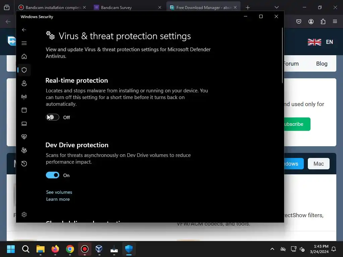The image size is (343, 257).
Task: Close the Bandicam Survey tab
Action: 160,7
